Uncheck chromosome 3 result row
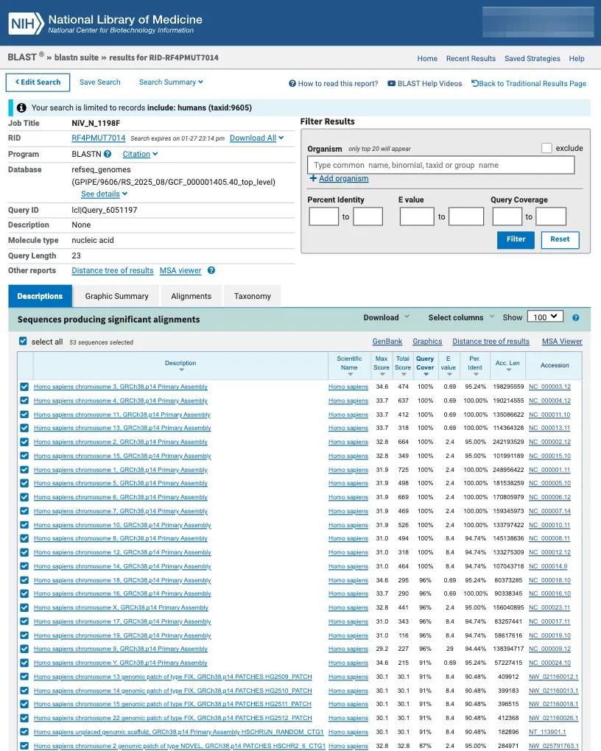The height and width of the screenshot is (751, 601). click(24, 387)
